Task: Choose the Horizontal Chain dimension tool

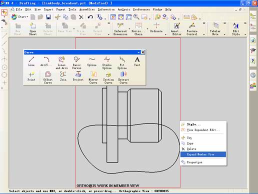Action: [138, 29]
